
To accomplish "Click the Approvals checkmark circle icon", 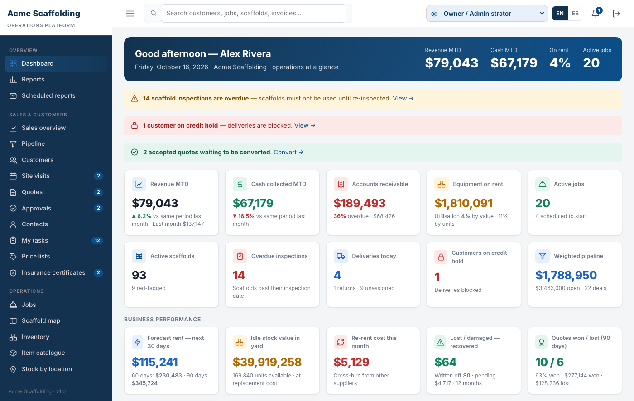I will 13,209.
